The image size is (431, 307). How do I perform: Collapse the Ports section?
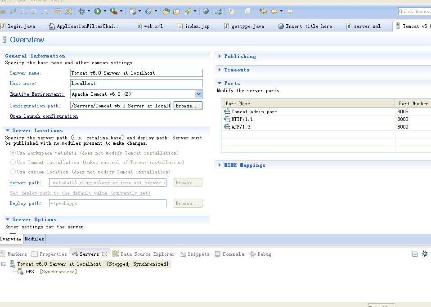click(220, 83)
